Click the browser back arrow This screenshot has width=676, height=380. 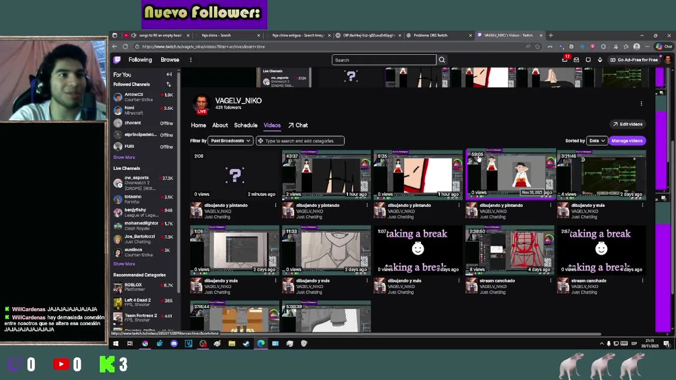tap(115, 46)
